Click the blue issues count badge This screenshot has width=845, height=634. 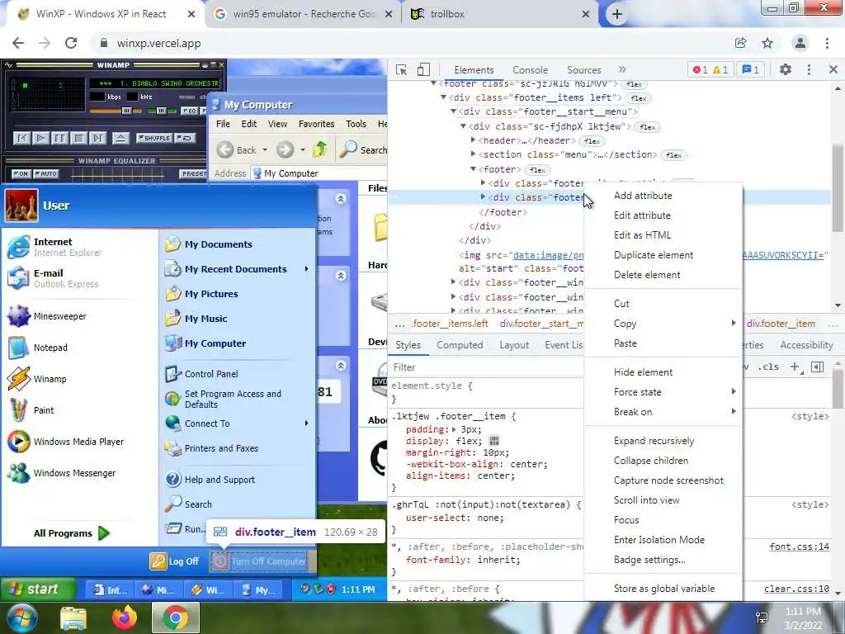(x=751, y=69)
